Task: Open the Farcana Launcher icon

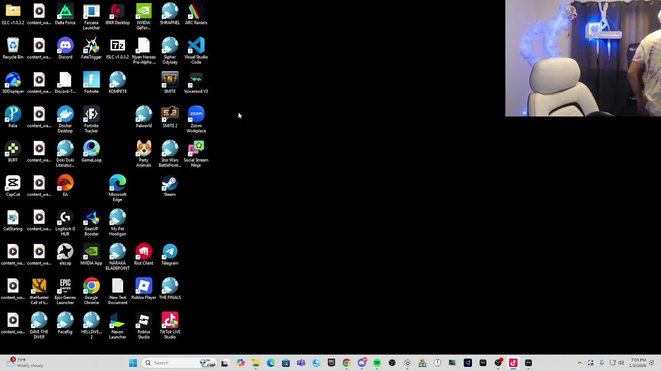Action: (91, 16)
